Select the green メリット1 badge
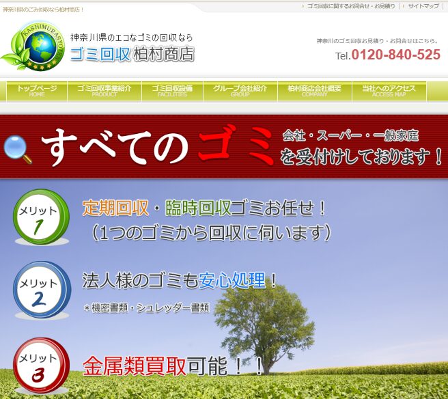 point(41,217)
